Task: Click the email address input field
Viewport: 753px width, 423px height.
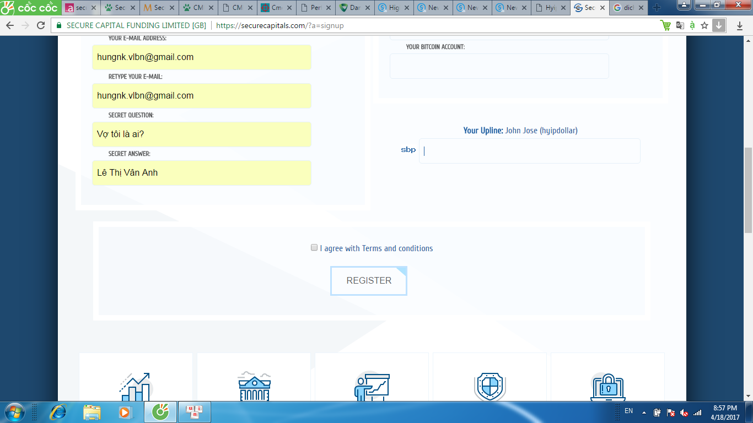Action: [202, 57]
